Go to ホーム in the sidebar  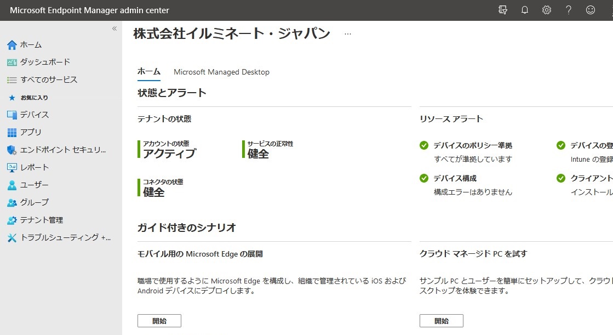[x=31, y=45]
